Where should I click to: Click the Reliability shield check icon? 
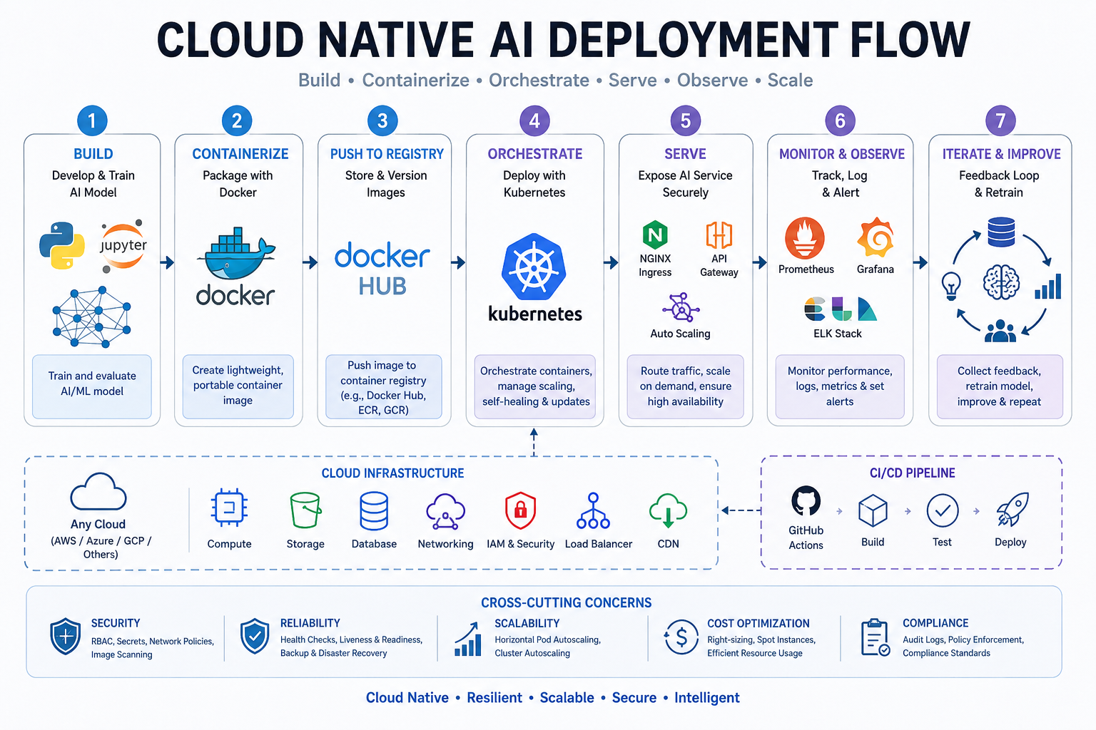[255, 637]
